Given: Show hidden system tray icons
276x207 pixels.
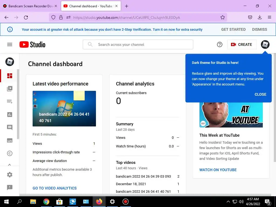Looking at the screenshot, I should tap(228, 202).
